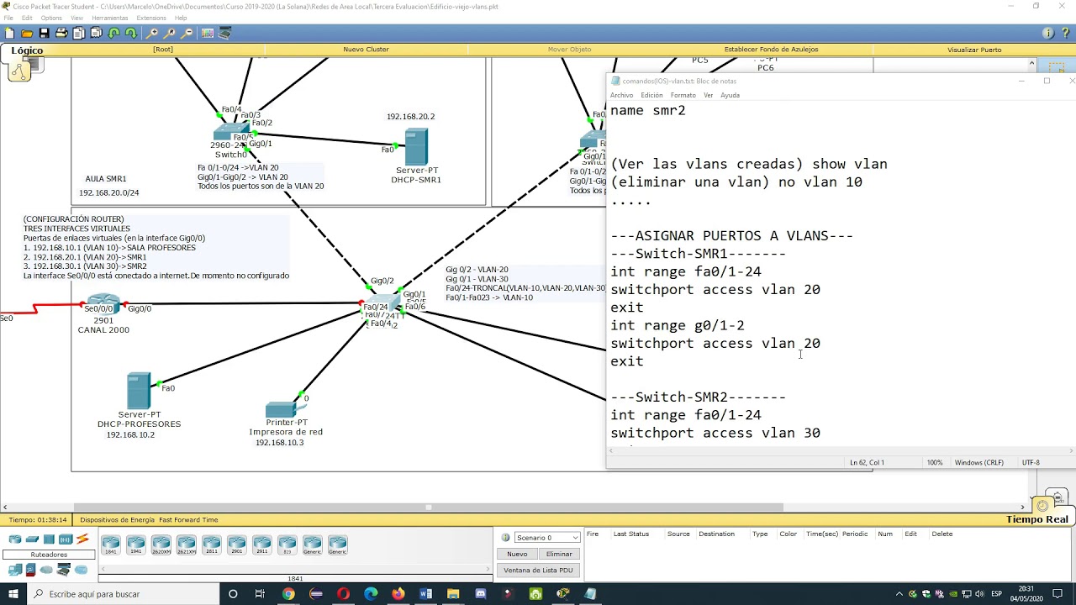This screenshot has height=605, width=1076.
Task: Save the network using the floppy icon
Action: click(44, 34)
